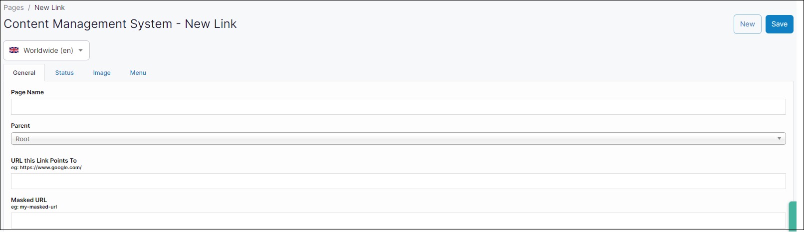Go to Pages in the breadcrumb
Image resolution: width=804 pixels, height=232 pixels.
pyautogui.click(x=13, y=7)
